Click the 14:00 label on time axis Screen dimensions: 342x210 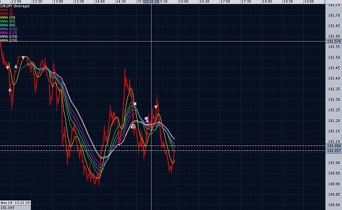click(x=100, y=2)
